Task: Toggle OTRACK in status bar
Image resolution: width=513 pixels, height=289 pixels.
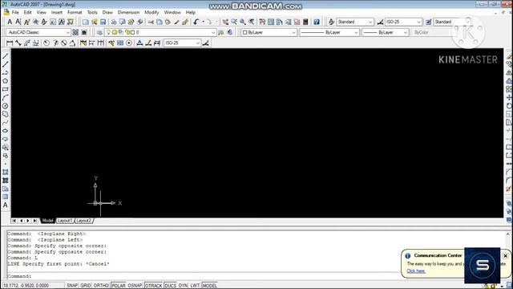Action: 153,286
